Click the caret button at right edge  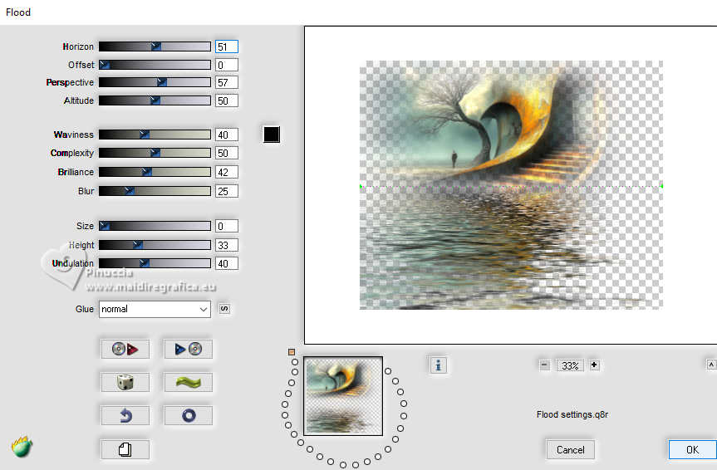pos(711,365)
